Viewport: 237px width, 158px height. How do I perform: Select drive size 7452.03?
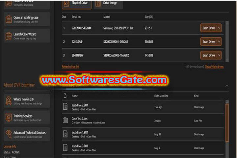[149, 55]
